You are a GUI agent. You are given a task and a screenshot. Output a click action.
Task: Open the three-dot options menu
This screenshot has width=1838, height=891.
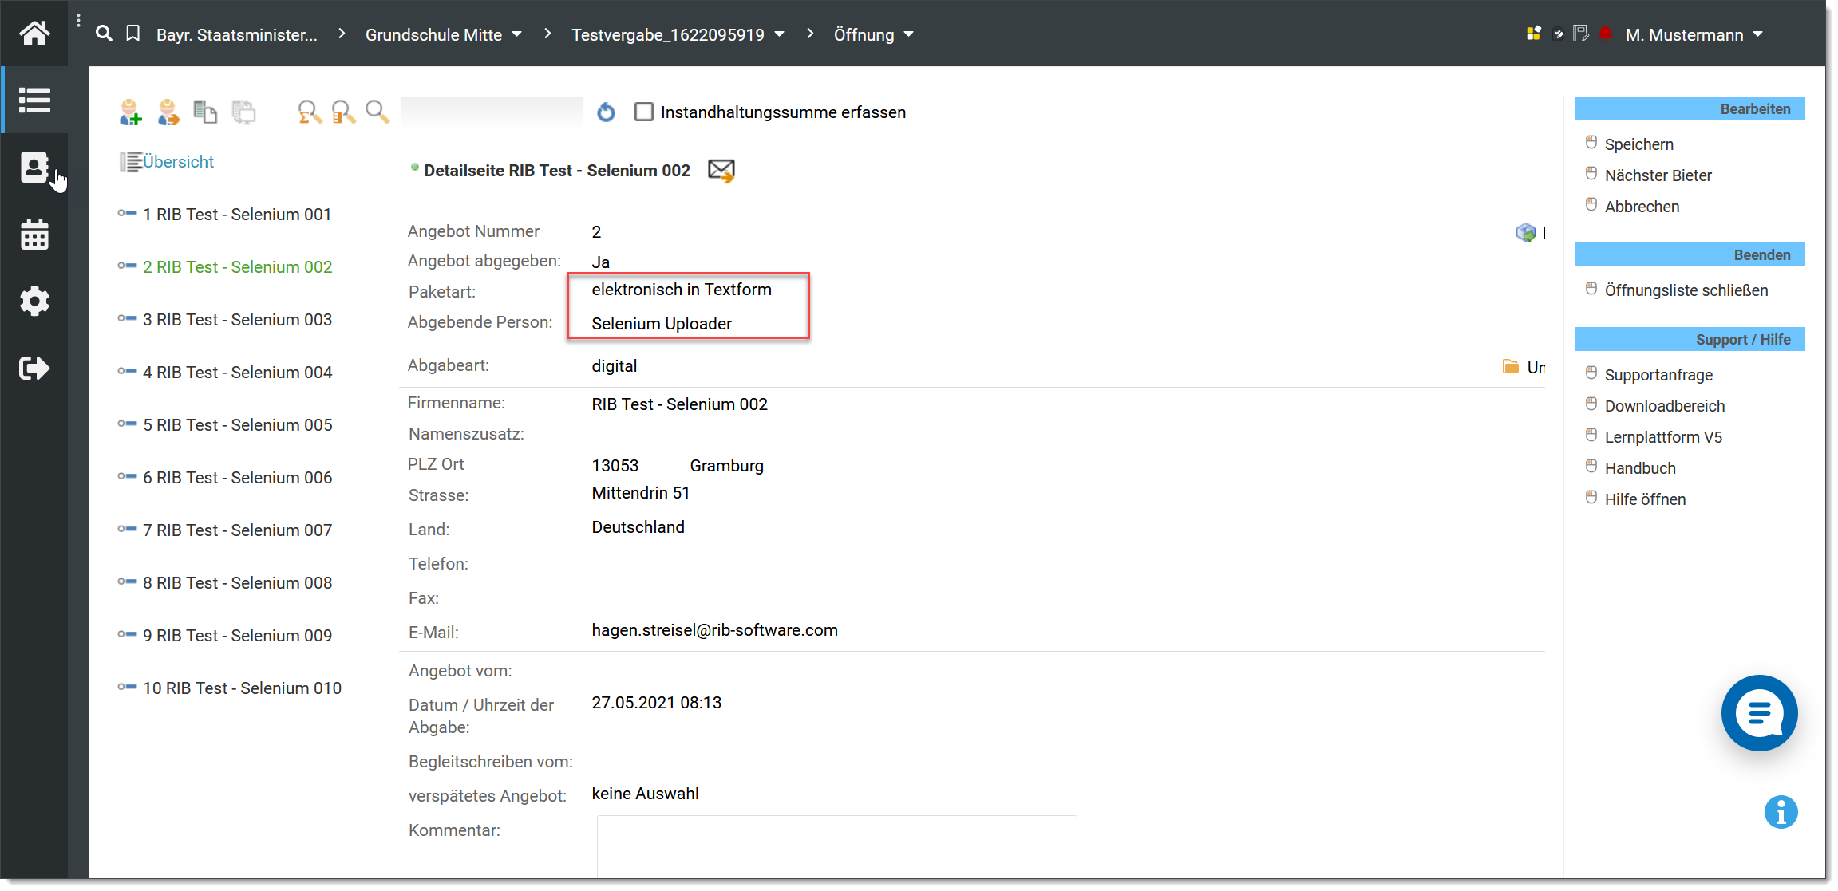pos(78,21)
